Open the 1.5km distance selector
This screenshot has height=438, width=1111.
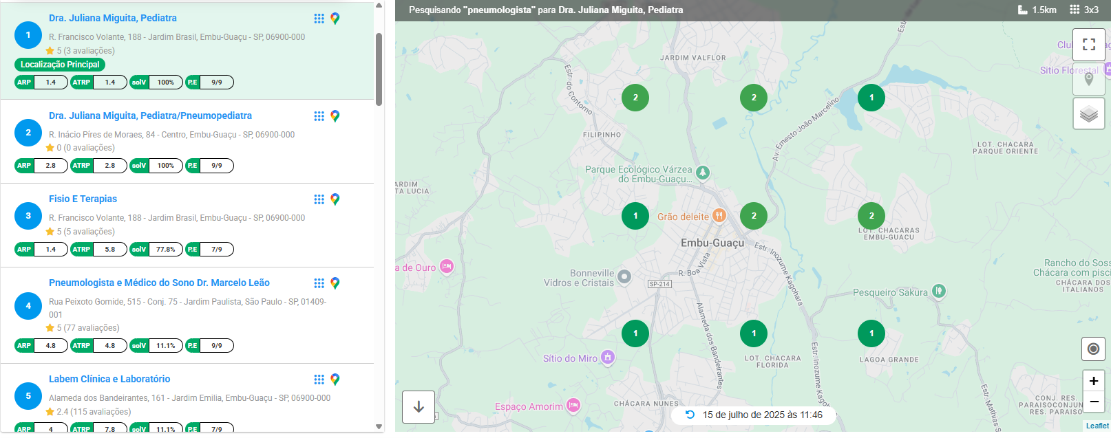(1037, 10)
